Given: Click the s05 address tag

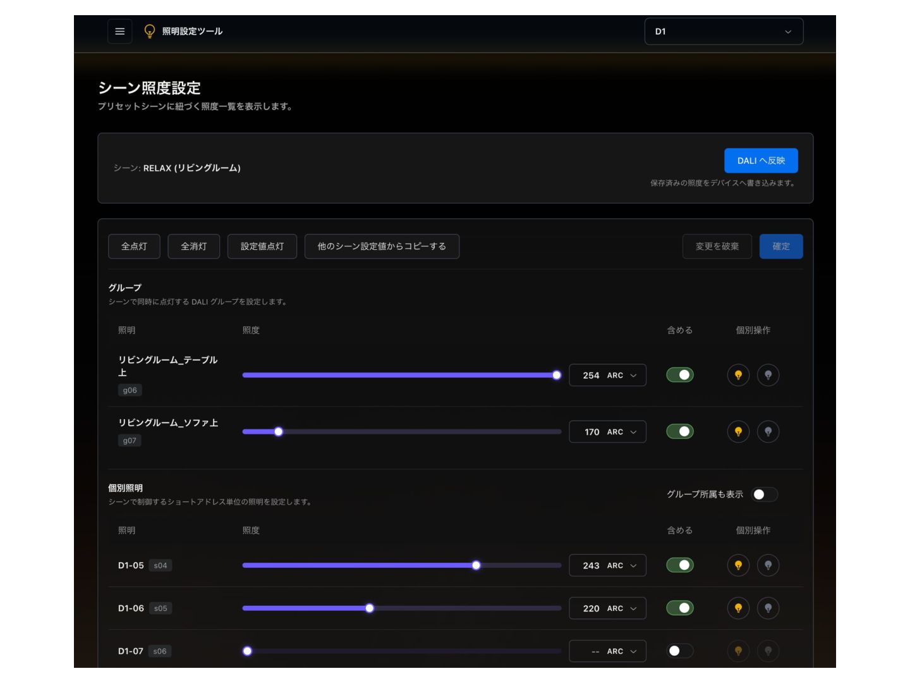Looking at the screenshot, I should [161, 608].
